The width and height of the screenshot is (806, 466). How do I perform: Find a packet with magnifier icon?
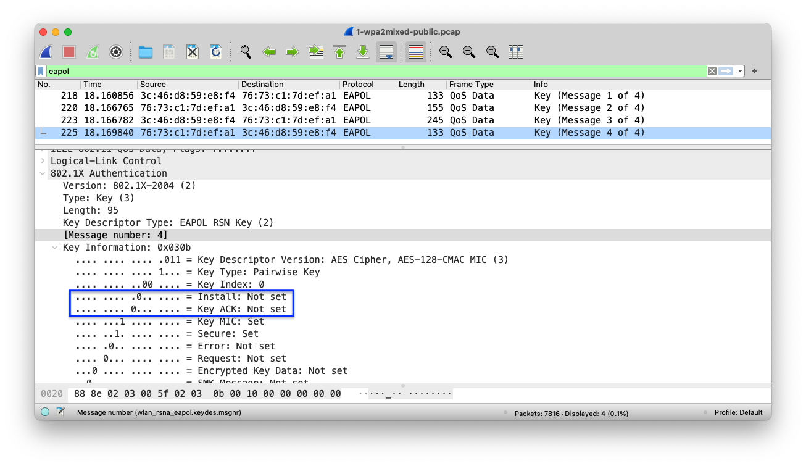(x=246, y=52)
